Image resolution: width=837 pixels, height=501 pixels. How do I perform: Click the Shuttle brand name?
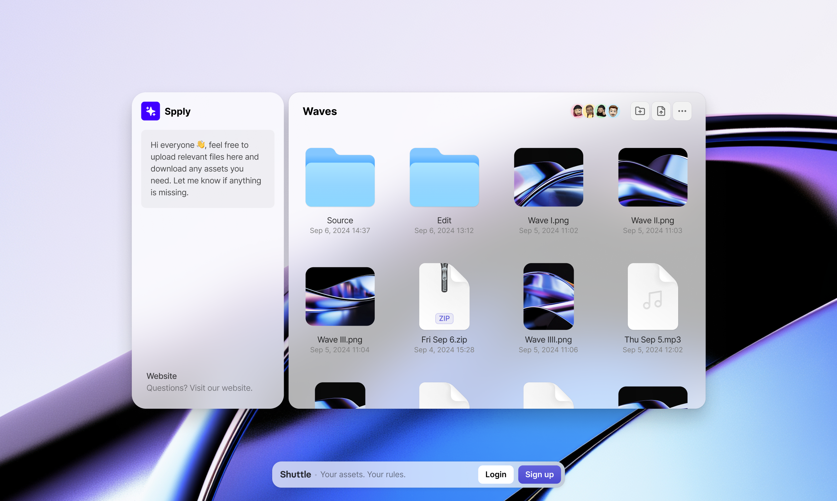point(295,474)
